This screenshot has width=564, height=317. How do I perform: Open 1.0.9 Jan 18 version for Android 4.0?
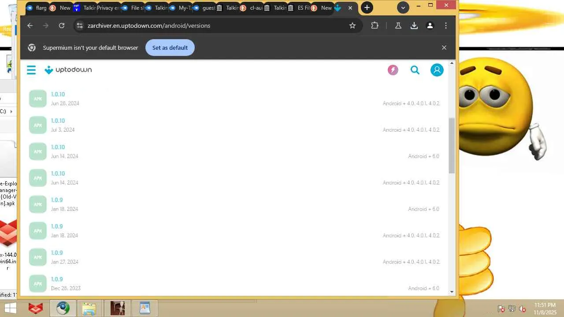click(x=57, y=226)
